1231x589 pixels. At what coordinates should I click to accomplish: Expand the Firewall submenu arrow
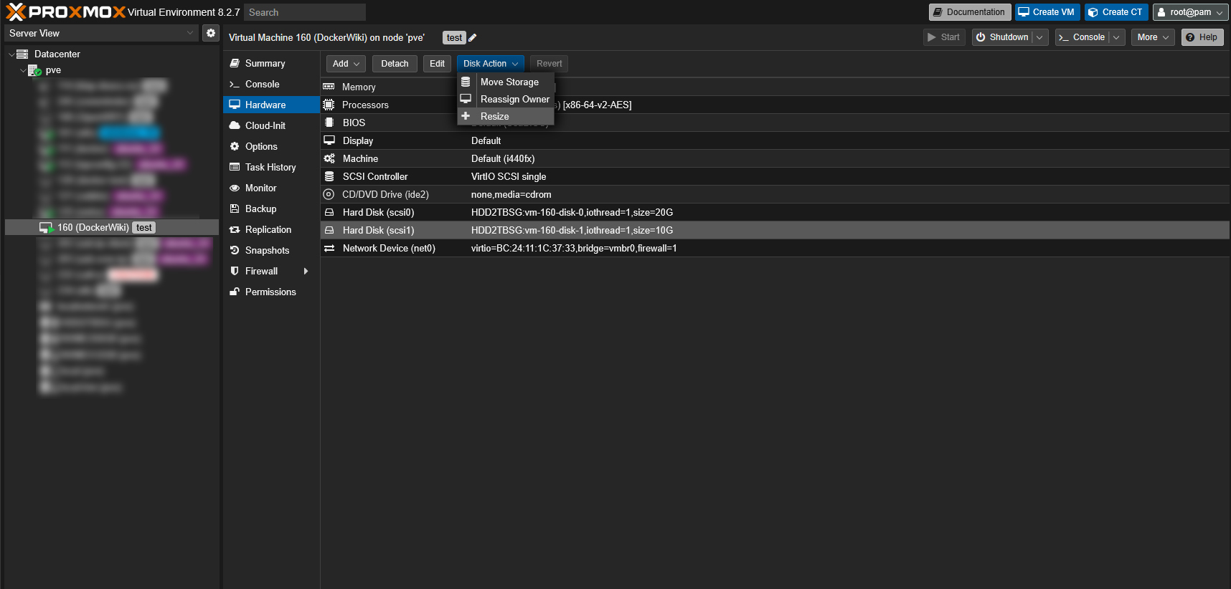pyautogui.click(x=306, y=271)
